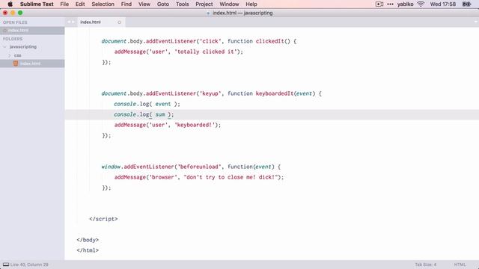
Task: Open the Help menu
Action: click(251, 4)
